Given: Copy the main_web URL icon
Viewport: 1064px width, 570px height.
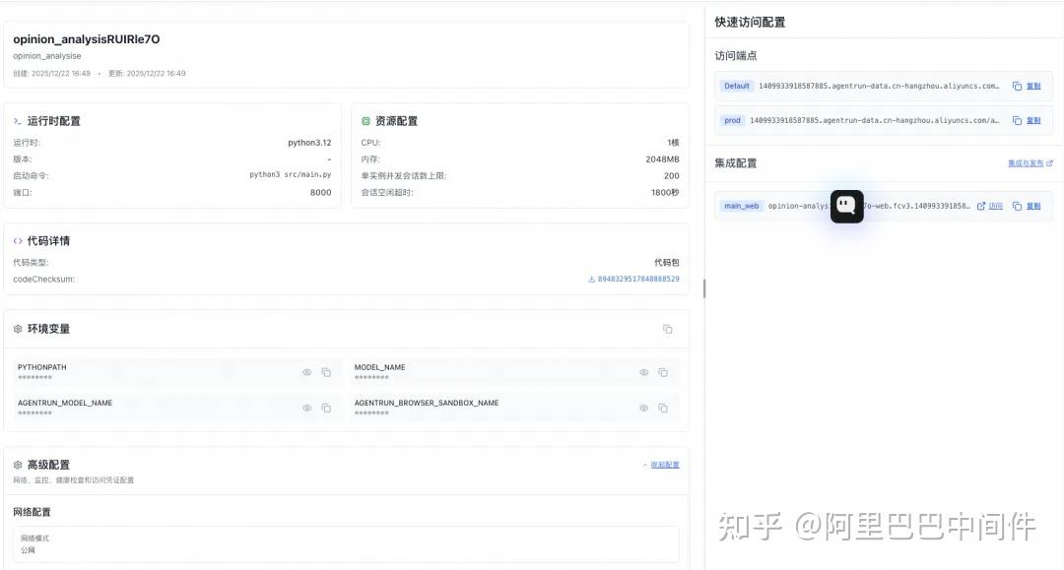Looking at the screenshot, I should (x=1017, y=206).
